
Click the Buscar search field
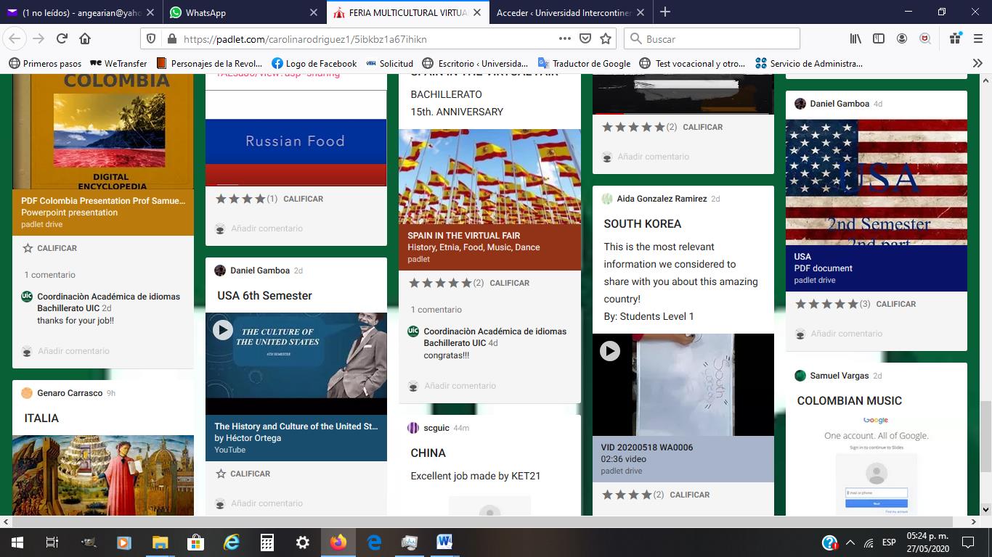[712, 38]
